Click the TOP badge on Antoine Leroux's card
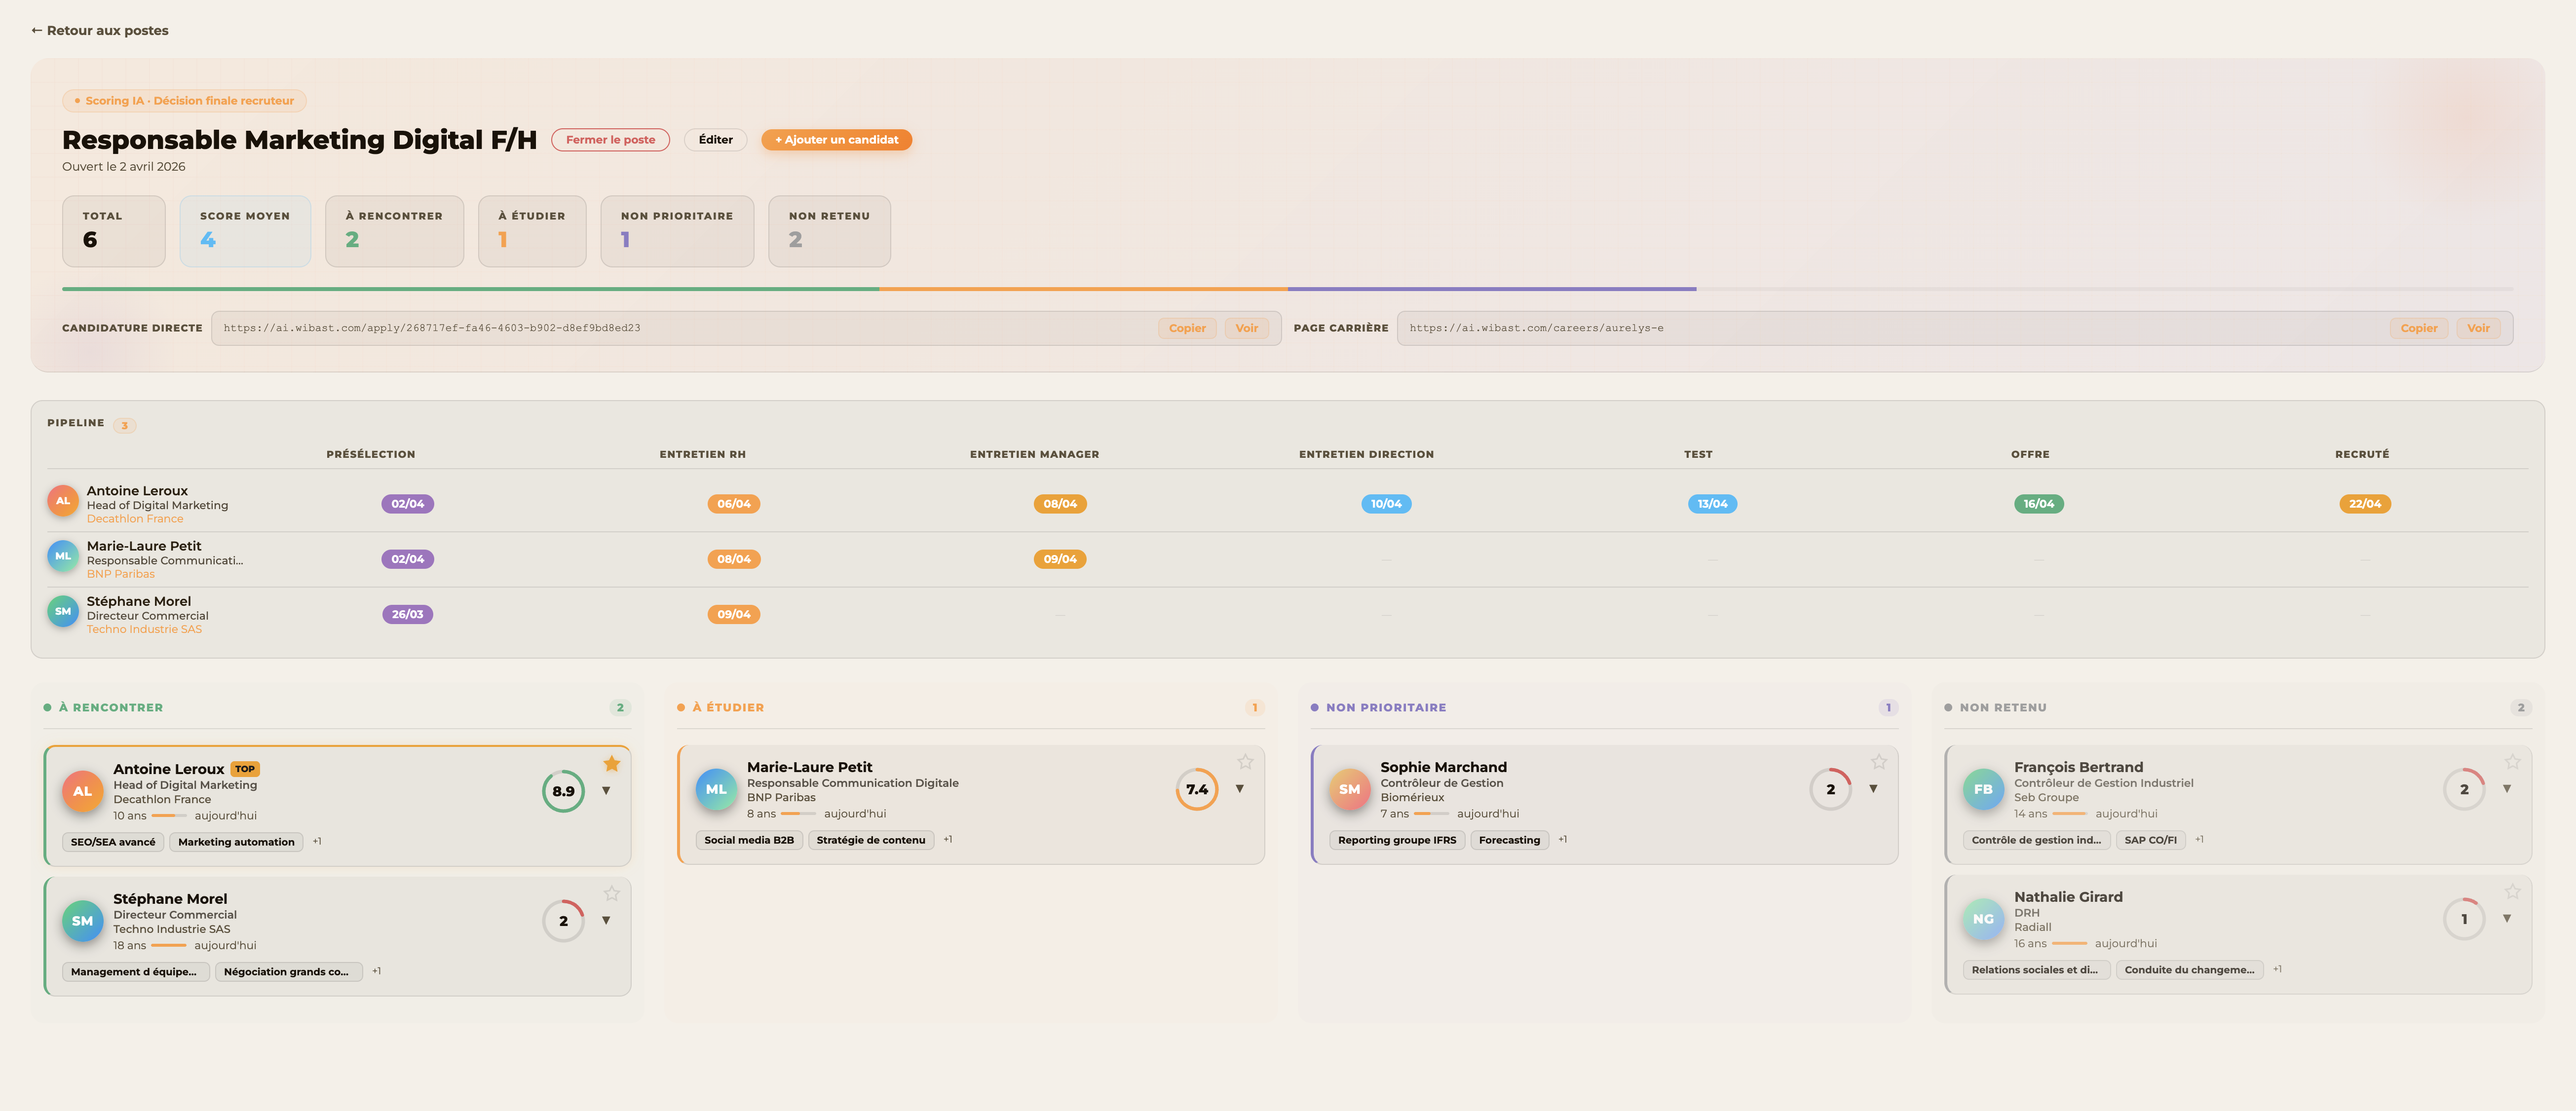 tap(245, 769)
